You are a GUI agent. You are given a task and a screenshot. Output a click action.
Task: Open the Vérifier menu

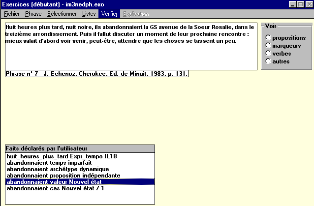pos(109,14)
